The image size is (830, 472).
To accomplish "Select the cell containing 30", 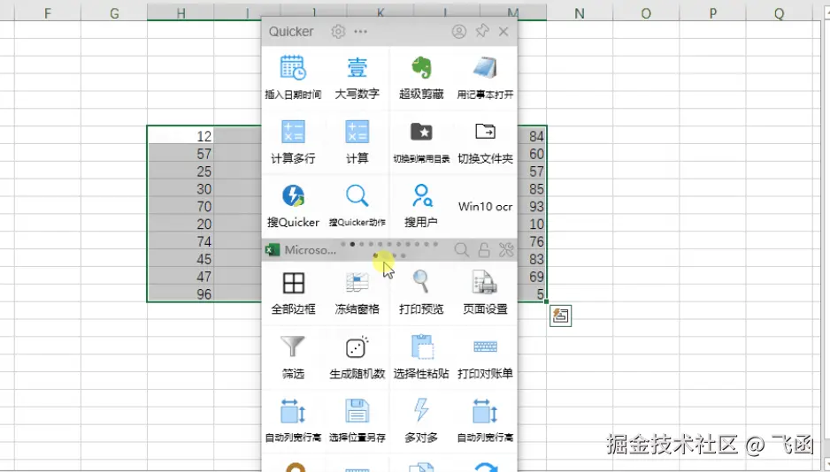I will (x=181, y=188).
